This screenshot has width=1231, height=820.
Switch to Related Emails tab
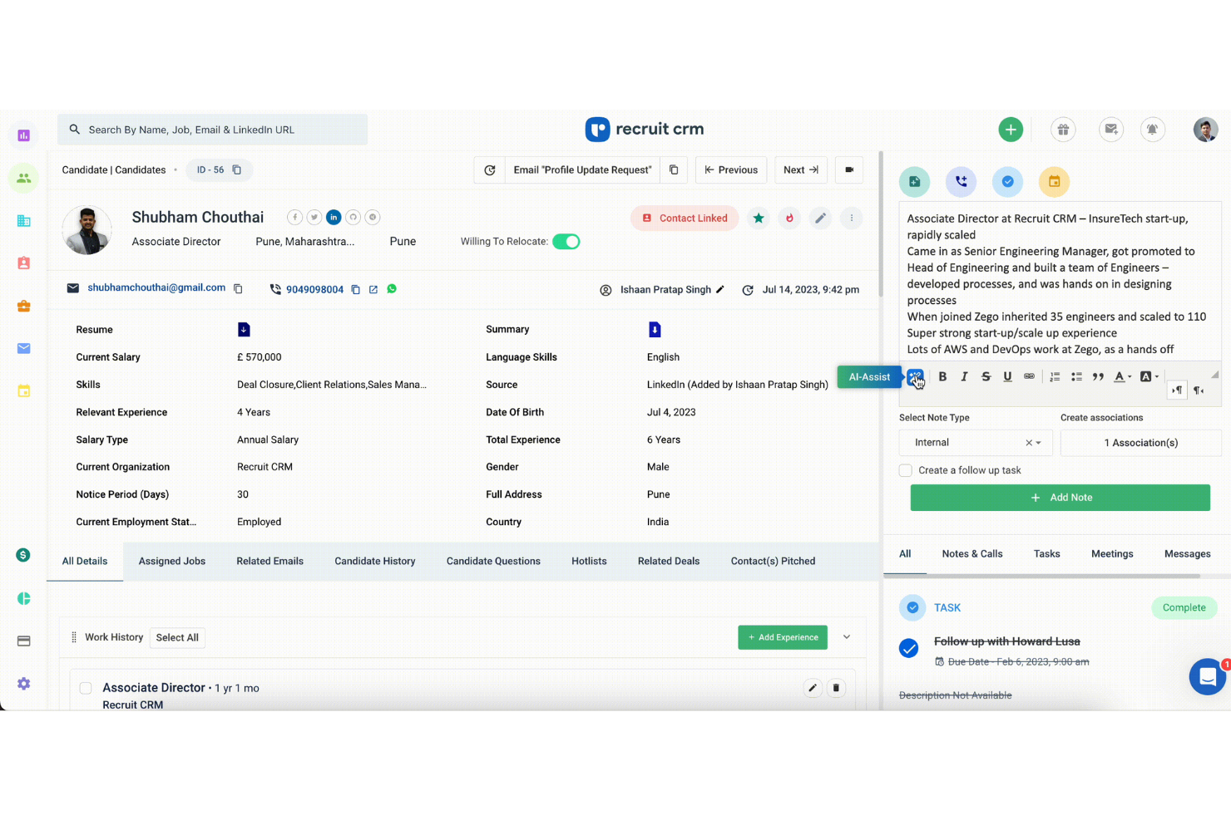pyautogui.click(x=270, y=562)
